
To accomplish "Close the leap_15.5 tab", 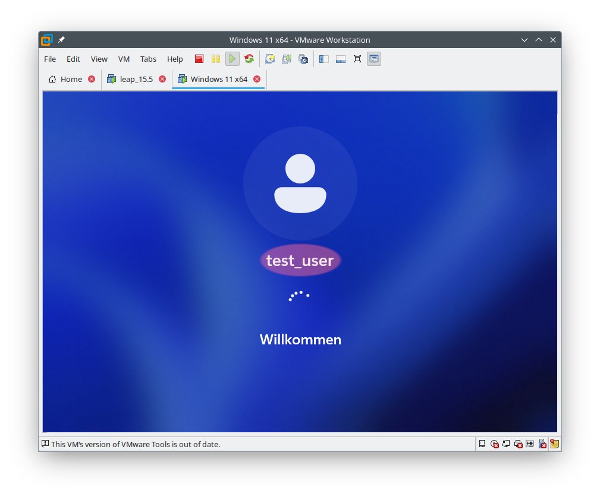I will [x=162, y=79].
